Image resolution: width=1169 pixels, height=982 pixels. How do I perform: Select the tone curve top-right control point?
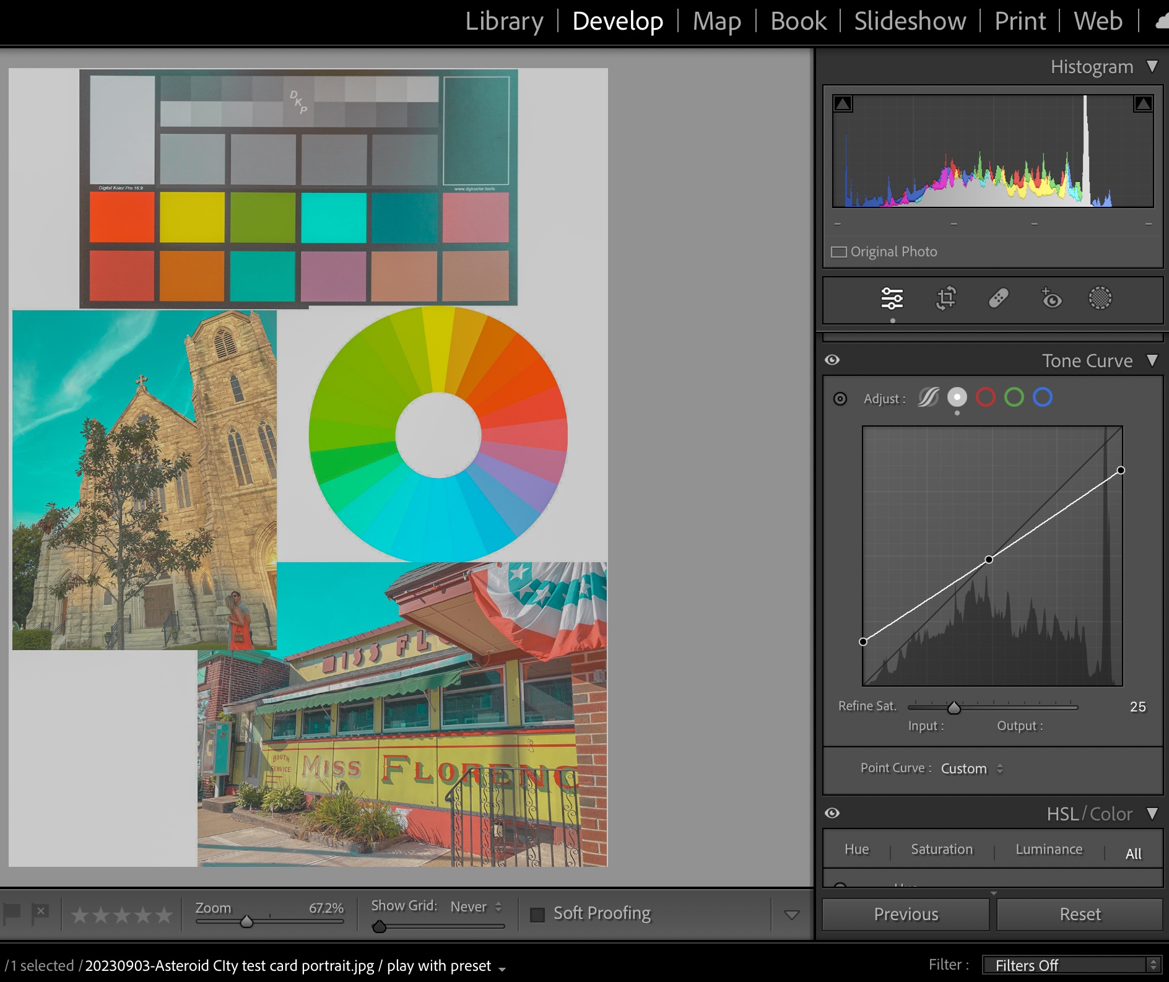click(x=1121, y=471)
